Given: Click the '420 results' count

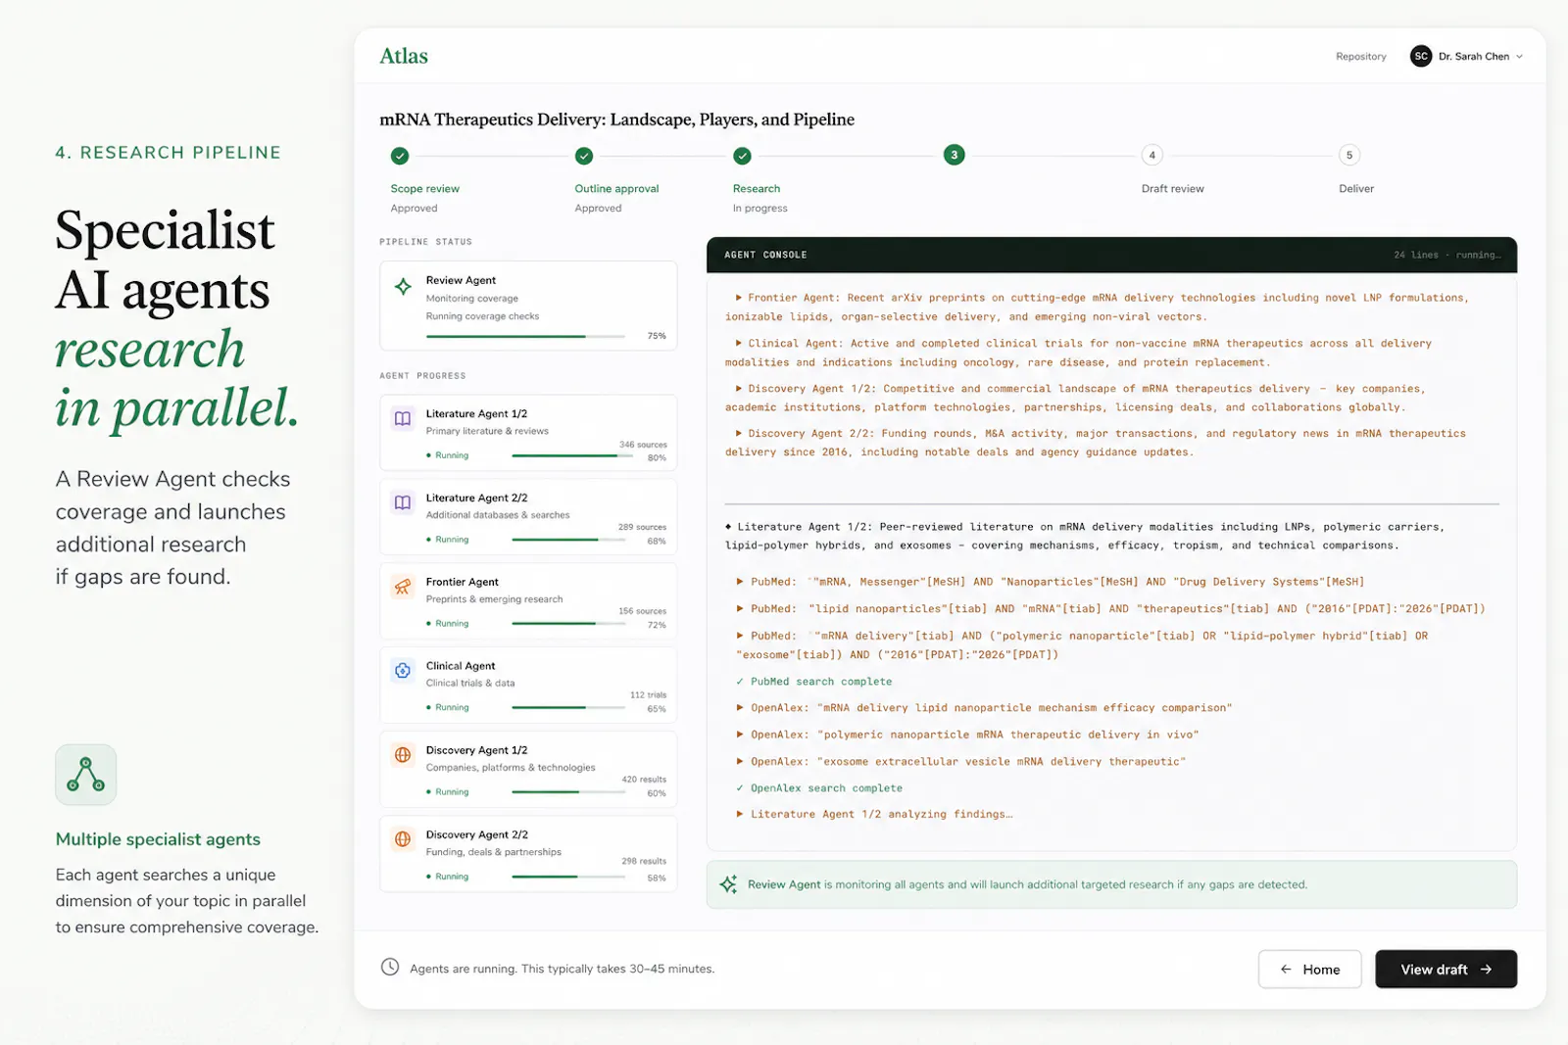Looking at the screenshot, I should point(644,780).
